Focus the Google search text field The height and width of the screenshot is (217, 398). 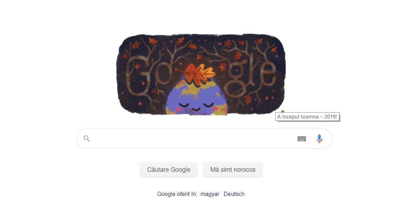click(x=193, y=139)
